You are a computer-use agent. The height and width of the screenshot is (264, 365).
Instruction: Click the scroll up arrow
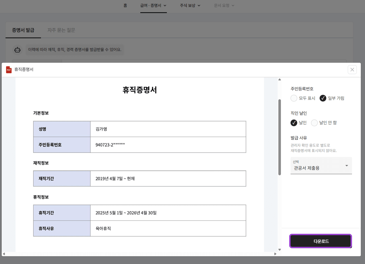pyautogui.click(x=279, y=80)
